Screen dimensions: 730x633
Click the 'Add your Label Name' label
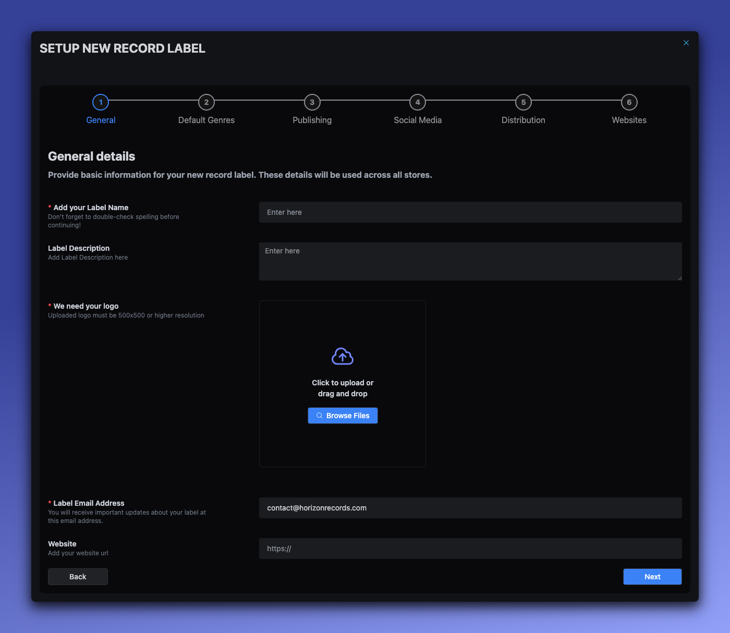click(x=91, y=208)
